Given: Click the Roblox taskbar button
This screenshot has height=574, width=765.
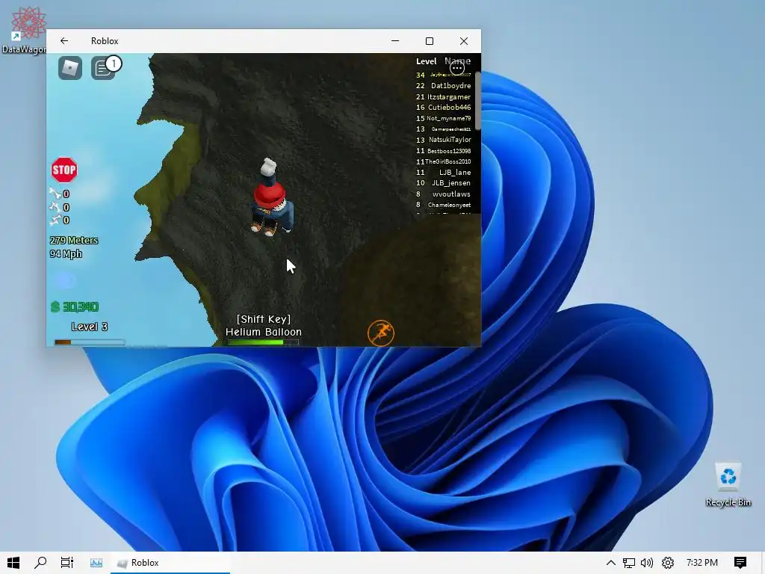Looking at the screenshot, I should pos(170,563).
